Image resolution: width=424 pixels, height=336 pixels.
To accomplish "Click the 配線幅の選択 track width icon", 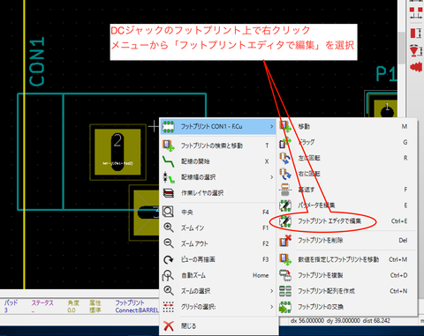I will pyautogui.click(x=169, y=177).
